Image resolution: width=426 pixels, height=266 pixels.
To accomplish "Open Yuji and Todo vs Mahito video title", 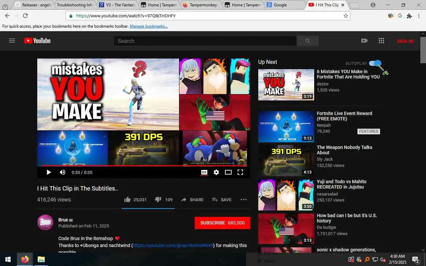I will 341,184.
